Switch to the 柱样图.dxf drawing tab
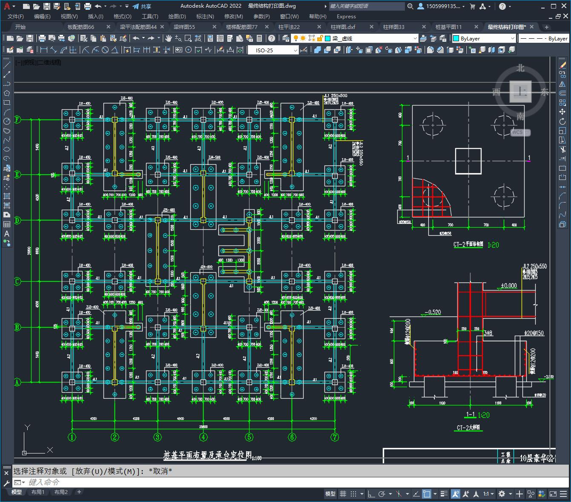Image resolution: width=571 pixels, height=502 pixels. (343, 27)
